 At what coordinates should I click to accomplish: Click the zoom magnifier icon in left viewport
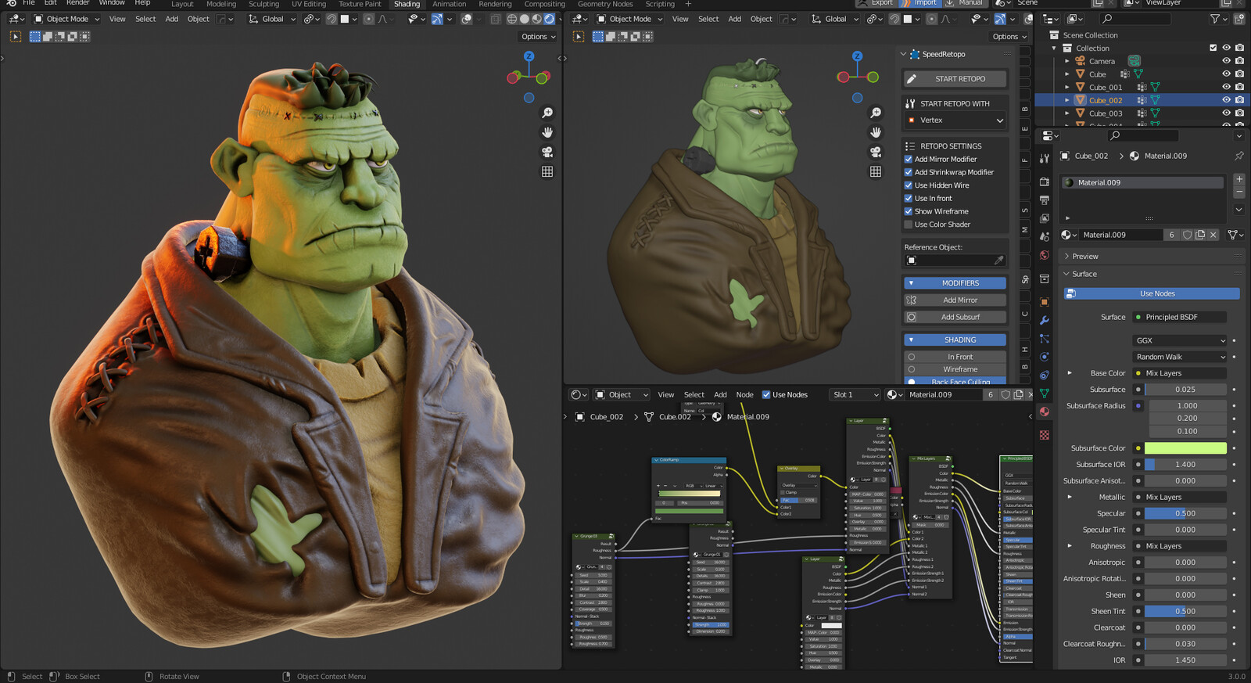tap(547, 113)
